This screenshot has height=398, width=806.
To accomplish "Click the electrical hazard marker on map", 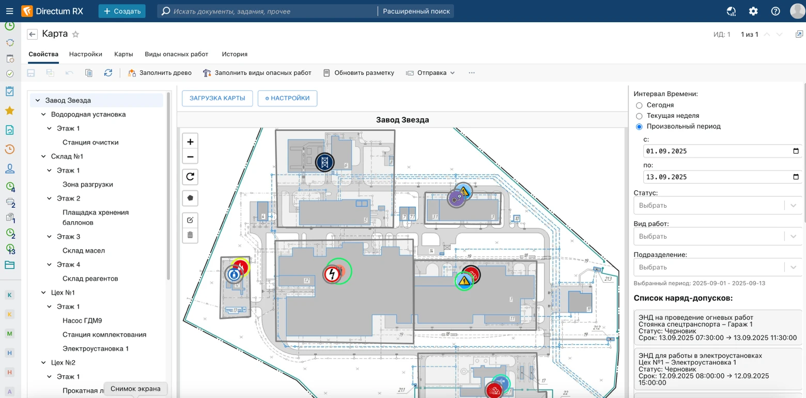I will [332, 274].
